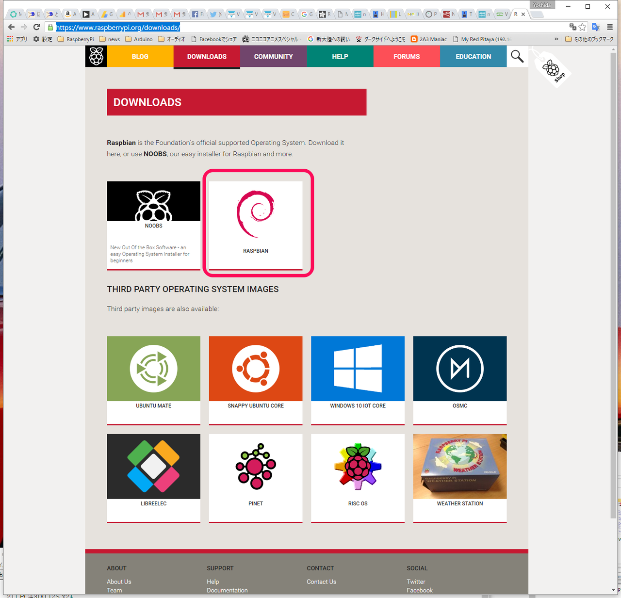Screen dimensions: 621x598
Task: Click the PiNet logo tile
Action: coord(256,466)
